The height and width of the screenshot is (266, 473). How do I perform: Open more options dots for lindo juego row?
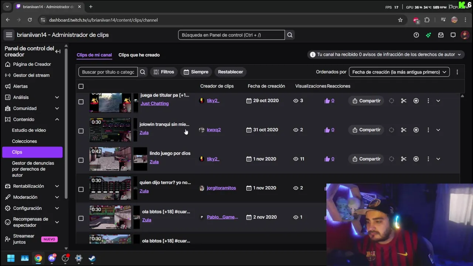click(x=428, y=159)
